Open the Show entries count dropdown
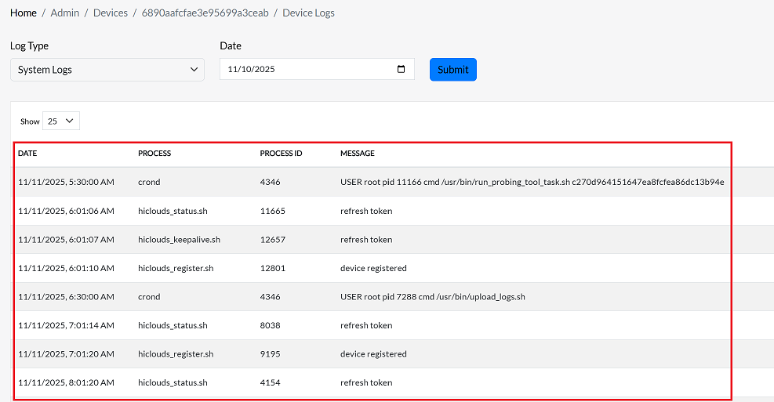This screenshot has width=774, height=402. 60,121
